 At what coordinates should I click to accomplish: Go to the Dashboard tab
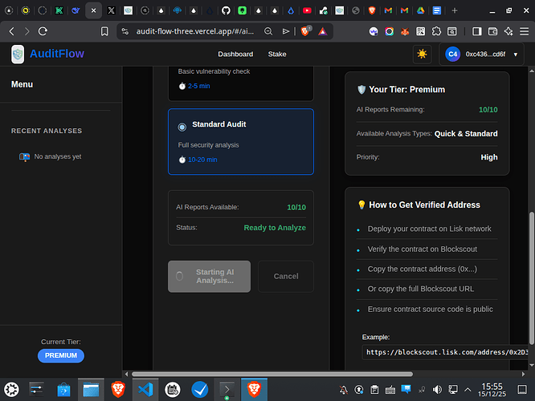[x=235, y=55]
